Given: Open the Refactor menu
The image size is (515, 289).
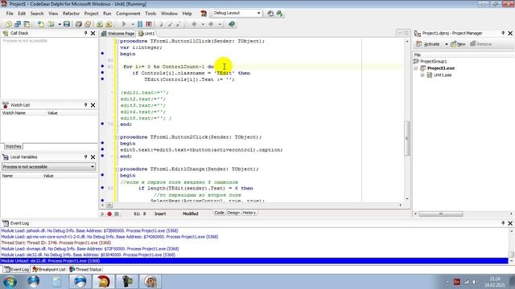Looking at the screenshot, I should click(71, 14).
